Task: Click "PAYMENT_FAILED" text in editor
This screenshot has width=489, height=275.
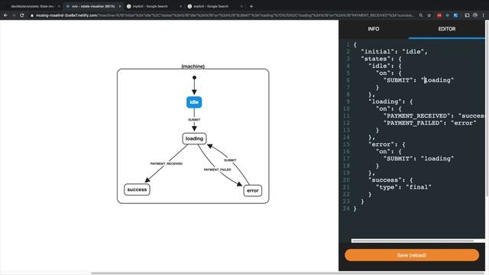Action: pos(413,123)
